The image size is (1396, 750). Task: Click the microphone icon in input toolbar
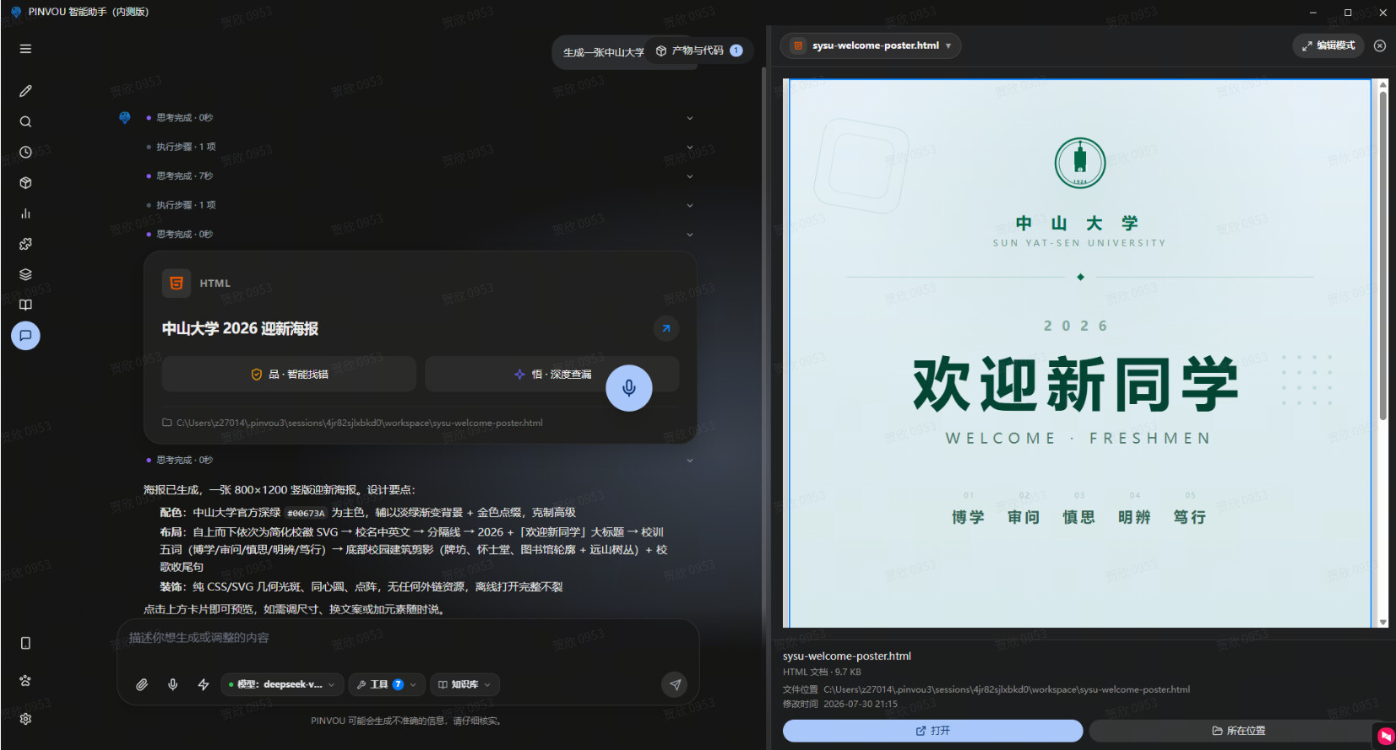[x=172, y=684]
